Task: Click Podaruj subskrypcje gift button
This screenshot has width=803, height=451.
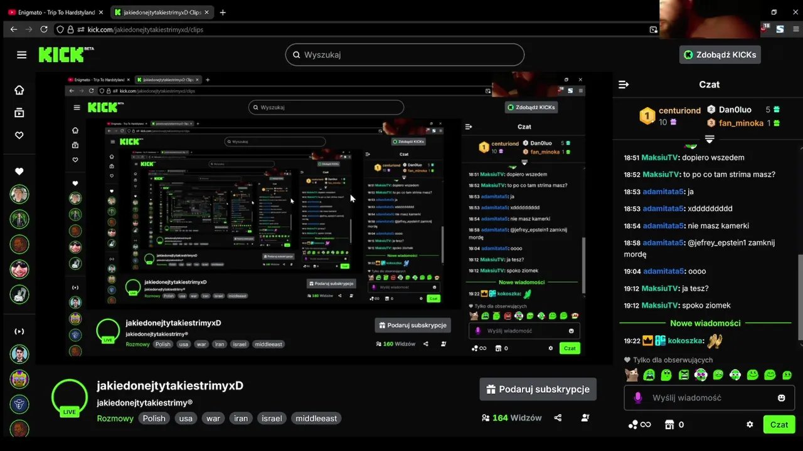Action: tap(538, 389)
